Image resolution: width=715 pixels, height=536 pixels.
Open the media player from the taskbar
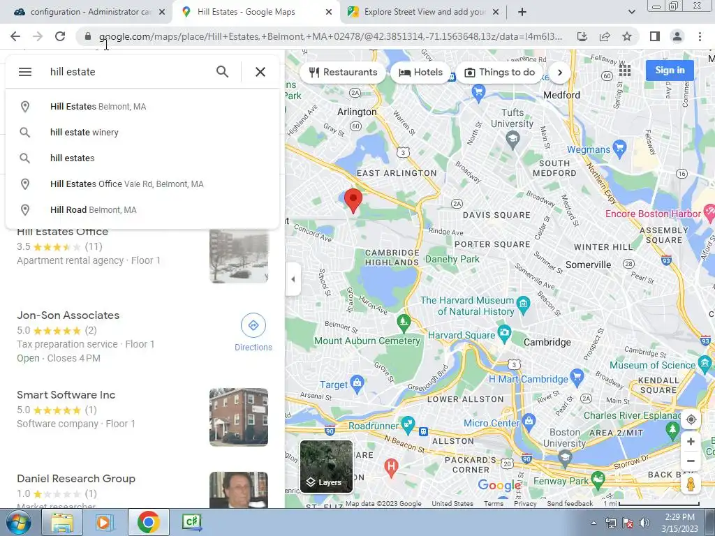click(103, 522)
